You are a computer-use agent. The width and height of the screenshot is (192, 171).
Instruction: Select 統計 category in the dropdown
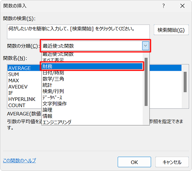(x=92, y=85)
